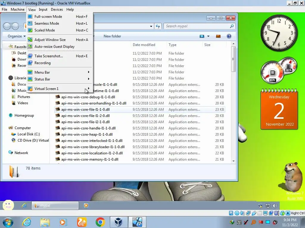Viewport: 305px width, 228px height.
Task: Click the recording status bar icon
Action: (x=271, y=213)
